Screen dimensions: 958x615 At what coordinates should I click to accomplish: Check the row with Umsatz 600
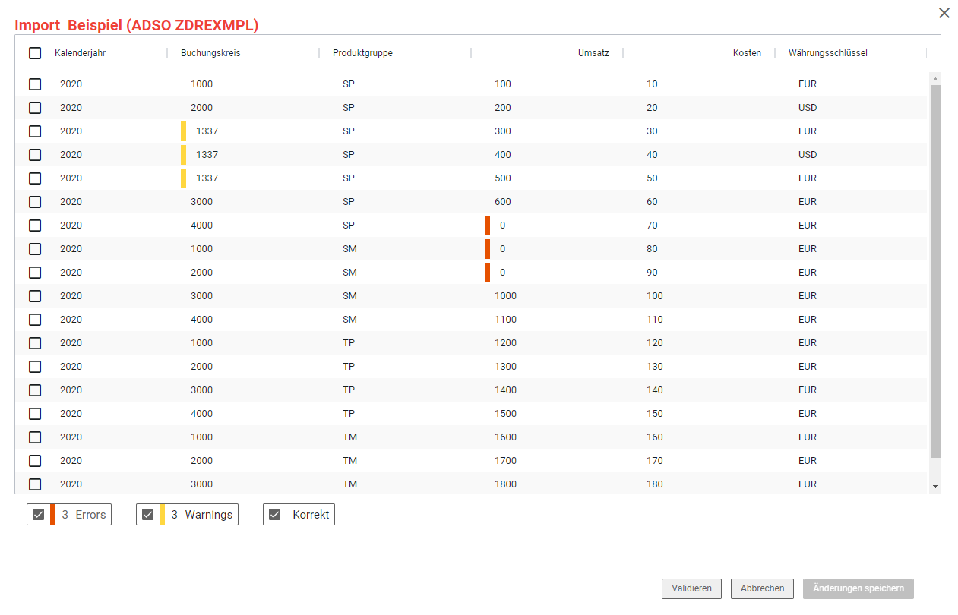coord(35,202)
